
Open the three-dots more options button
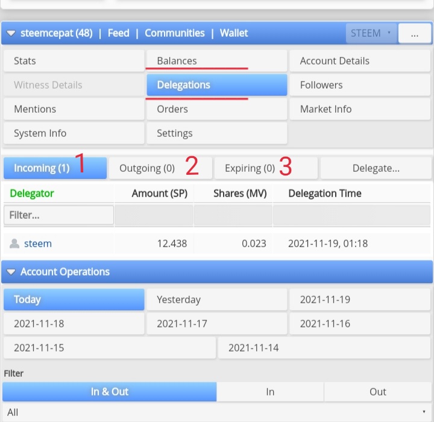pos(414,33)
